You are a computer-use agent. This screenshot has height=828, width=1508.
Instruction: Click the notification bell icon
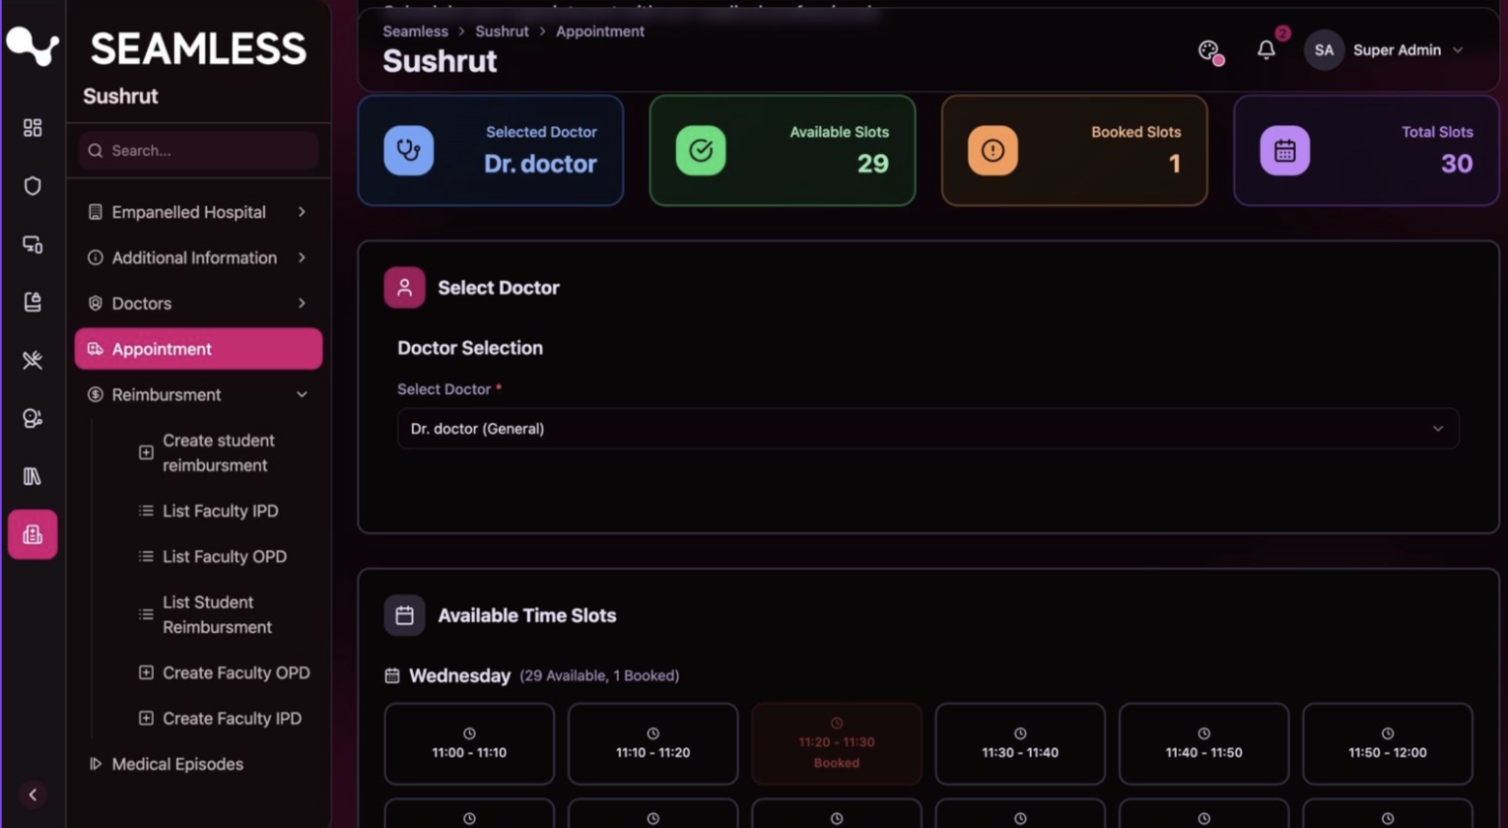pos(1266,50)
